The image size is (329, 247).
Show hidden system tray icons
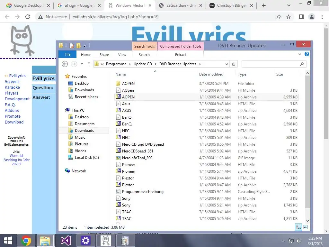click(283, 241)
